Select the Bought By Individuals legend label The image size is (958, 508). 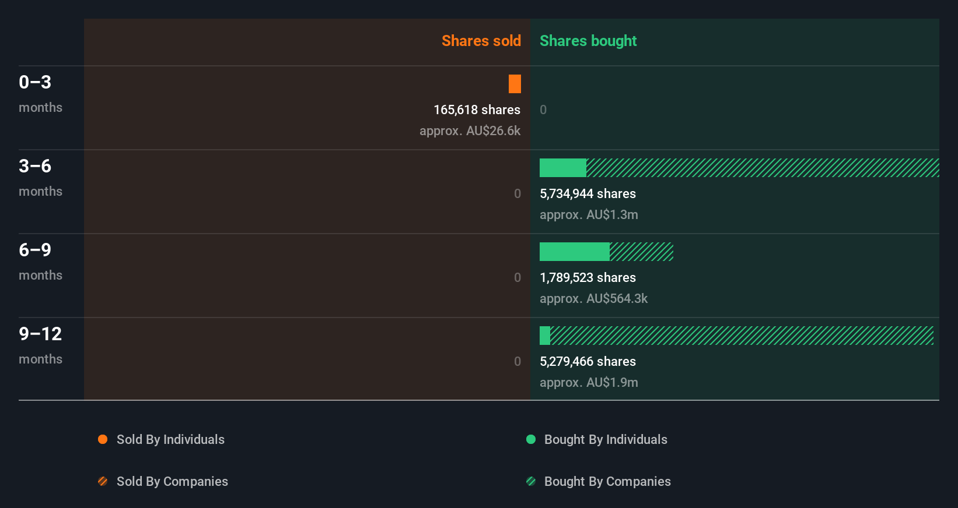(x=606, y=439)
